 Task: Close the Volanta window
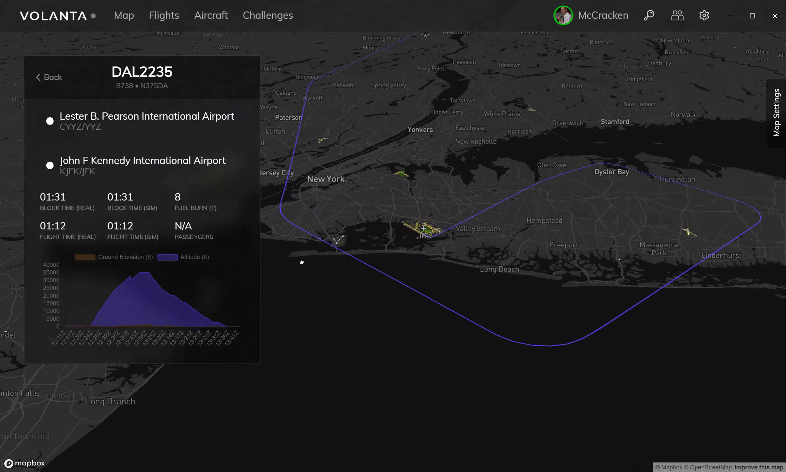[x=775, y=16]
